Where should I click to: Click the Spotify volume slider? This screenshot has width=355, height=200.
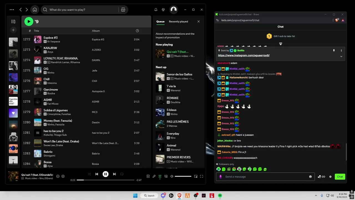(183, 176)
